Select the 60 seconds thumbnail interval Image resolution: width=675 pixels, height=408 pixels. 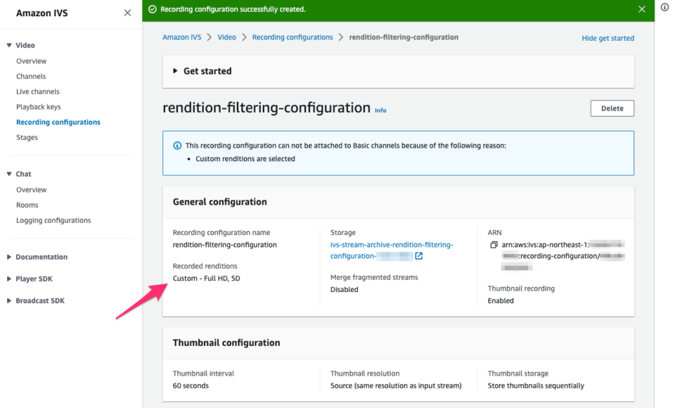point(191,385)
